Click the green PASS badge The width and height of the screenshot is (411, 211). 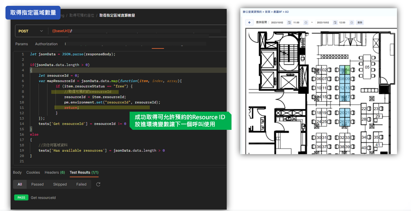pos(21,198)
